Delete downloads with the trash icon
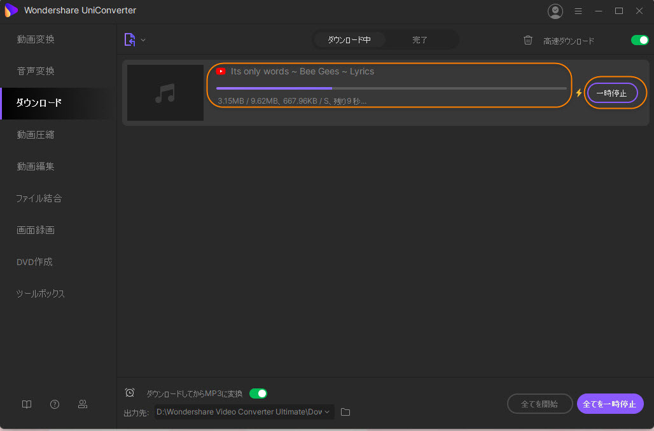The image size is (654, 431). coord(528,40)
